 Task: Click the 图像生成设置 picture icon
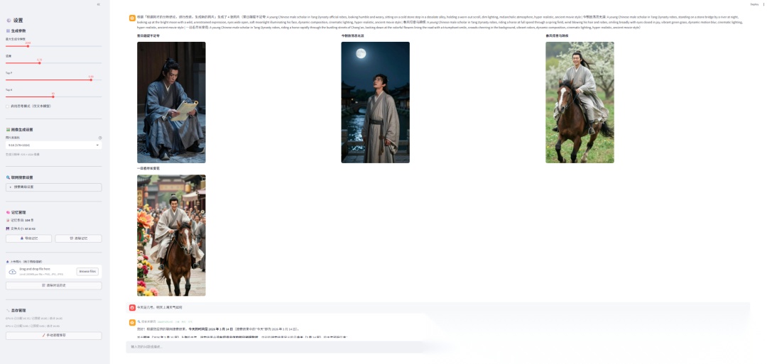(x=8, y=129)
